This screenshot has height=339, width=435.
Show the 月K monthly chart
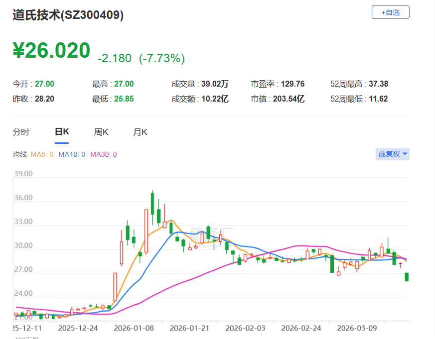coord(140,132)
